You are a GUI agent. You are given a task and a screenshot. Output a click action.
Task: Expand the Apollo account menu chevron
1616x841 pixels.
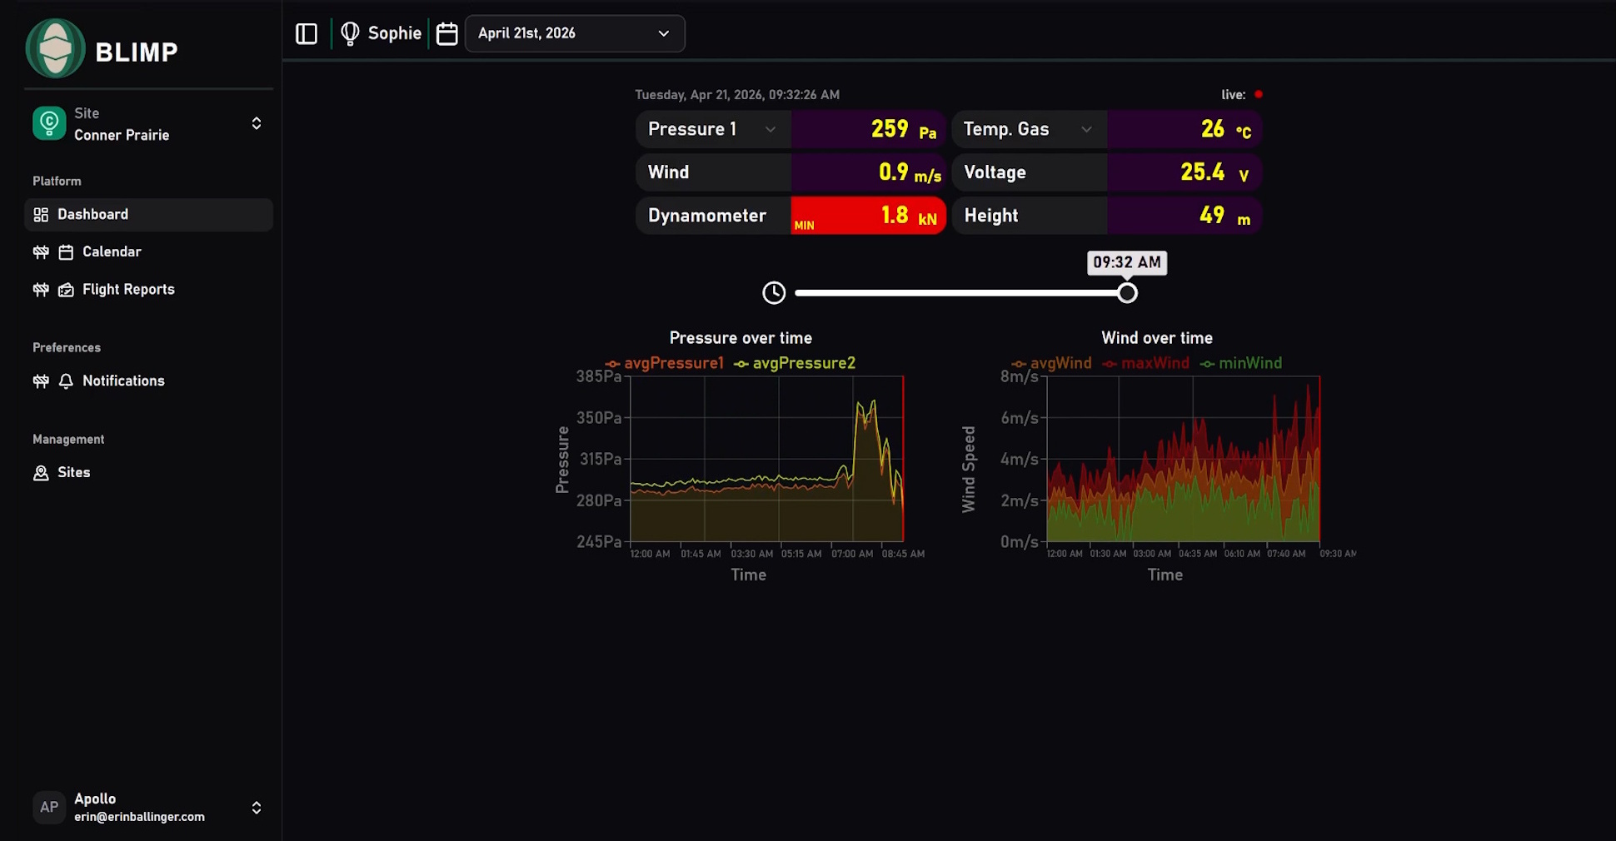(257, 808)
